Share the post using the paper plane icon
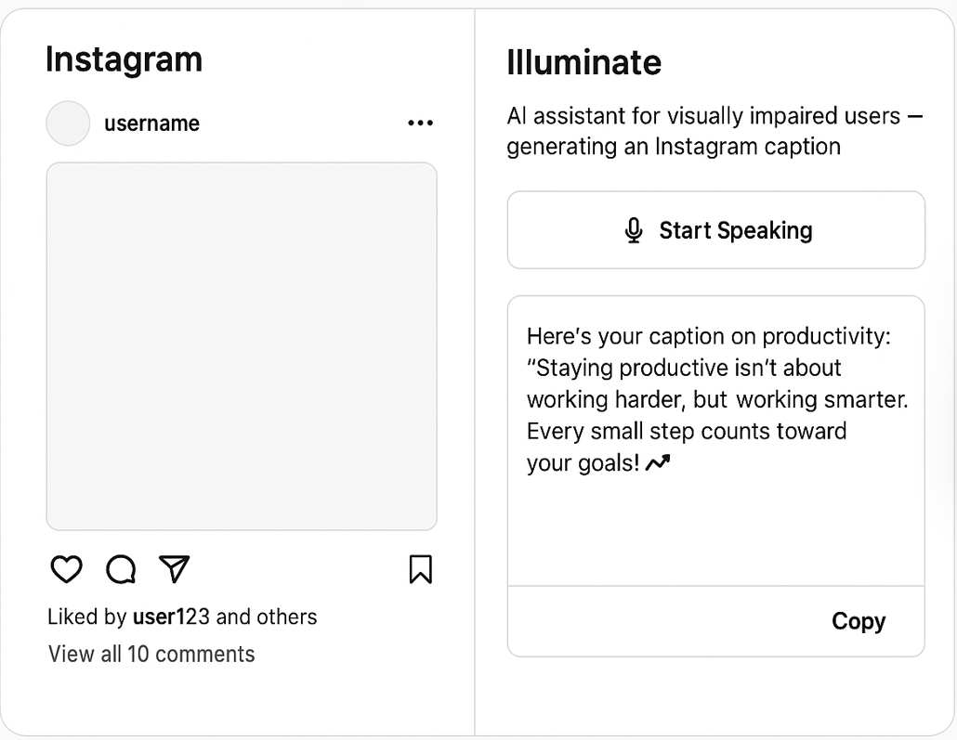Screen dimensions: 957x740 click(x=174, y=569)
